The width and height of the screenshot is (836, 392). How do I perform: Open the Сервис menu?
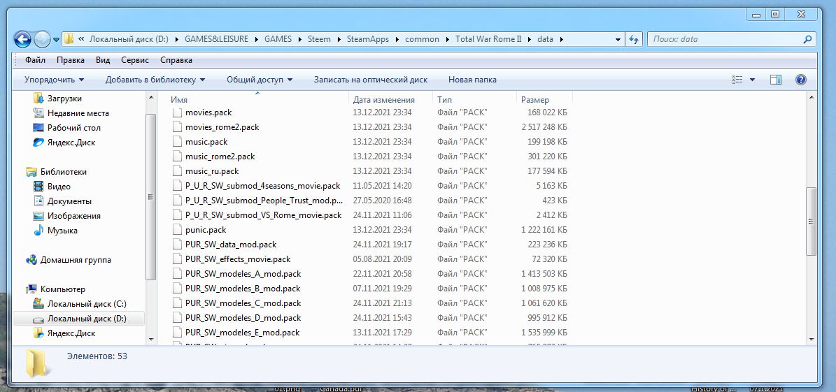134,60
